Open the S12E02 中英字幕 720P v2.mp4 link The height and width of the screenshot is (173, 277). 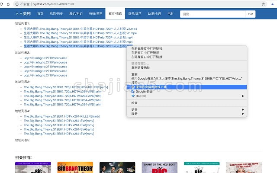(x=80, y=33)
